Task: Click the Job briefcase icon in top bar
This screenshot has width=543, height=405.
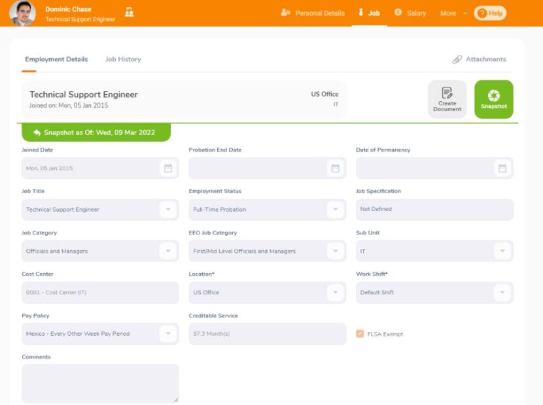Action: (362, 11)
